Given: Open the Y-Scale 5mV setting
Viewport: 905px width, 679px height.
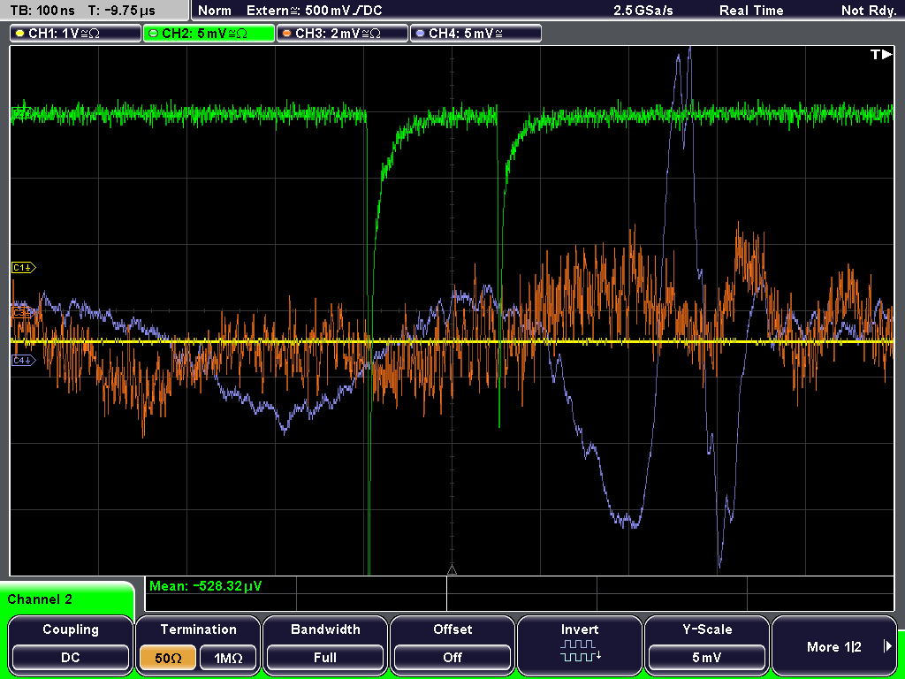Looking at the screenshot, I should (706, 657).
